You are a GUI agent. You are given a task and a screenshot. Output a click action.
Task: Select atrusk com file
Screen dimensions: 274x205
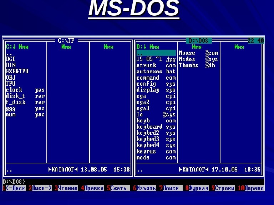click(156, 65)
